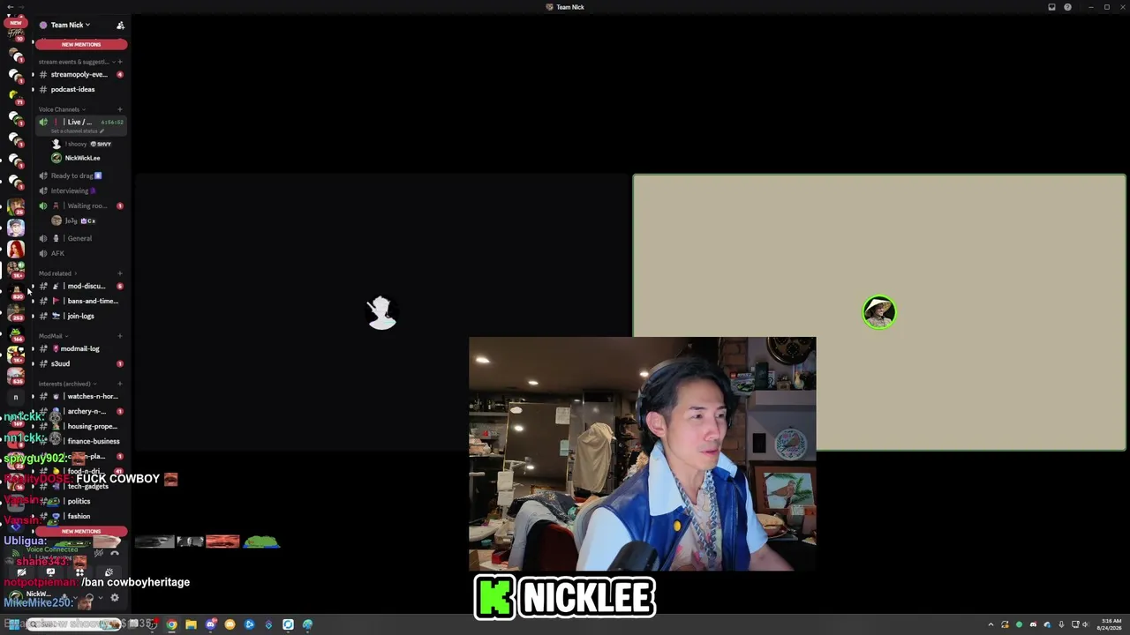Focus the speaking participant's green-ringed avatar tile
Image resolution: width=1130 pixels, height=635 pixels.
tap(879, 312)
